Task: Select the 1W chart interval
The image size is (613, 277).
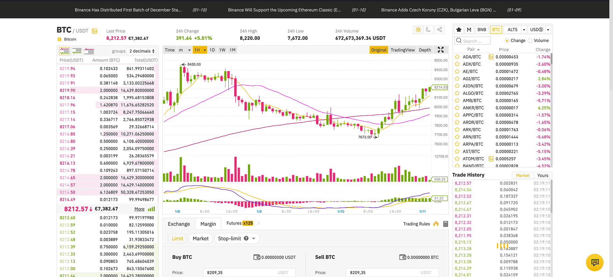Action: [222, 50]
